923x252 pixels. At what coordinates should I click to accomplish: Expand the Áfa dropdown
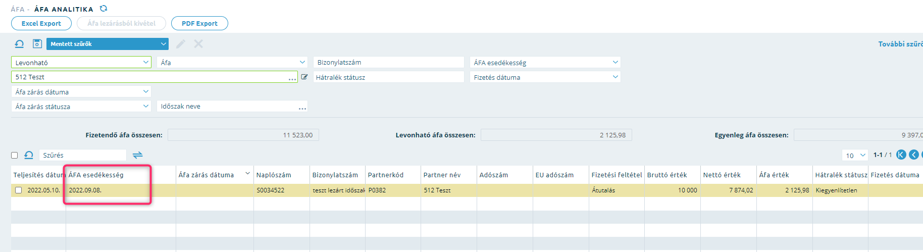pos(232,62)
